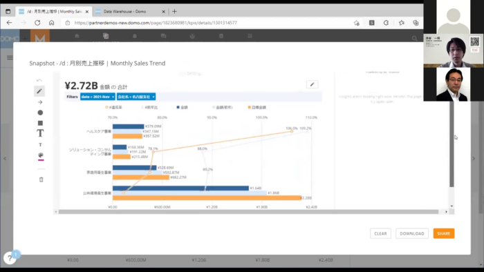Viewport: 484px width, 272px height.
Task: Go to the next card arrow
Action: tap(474, 158)
